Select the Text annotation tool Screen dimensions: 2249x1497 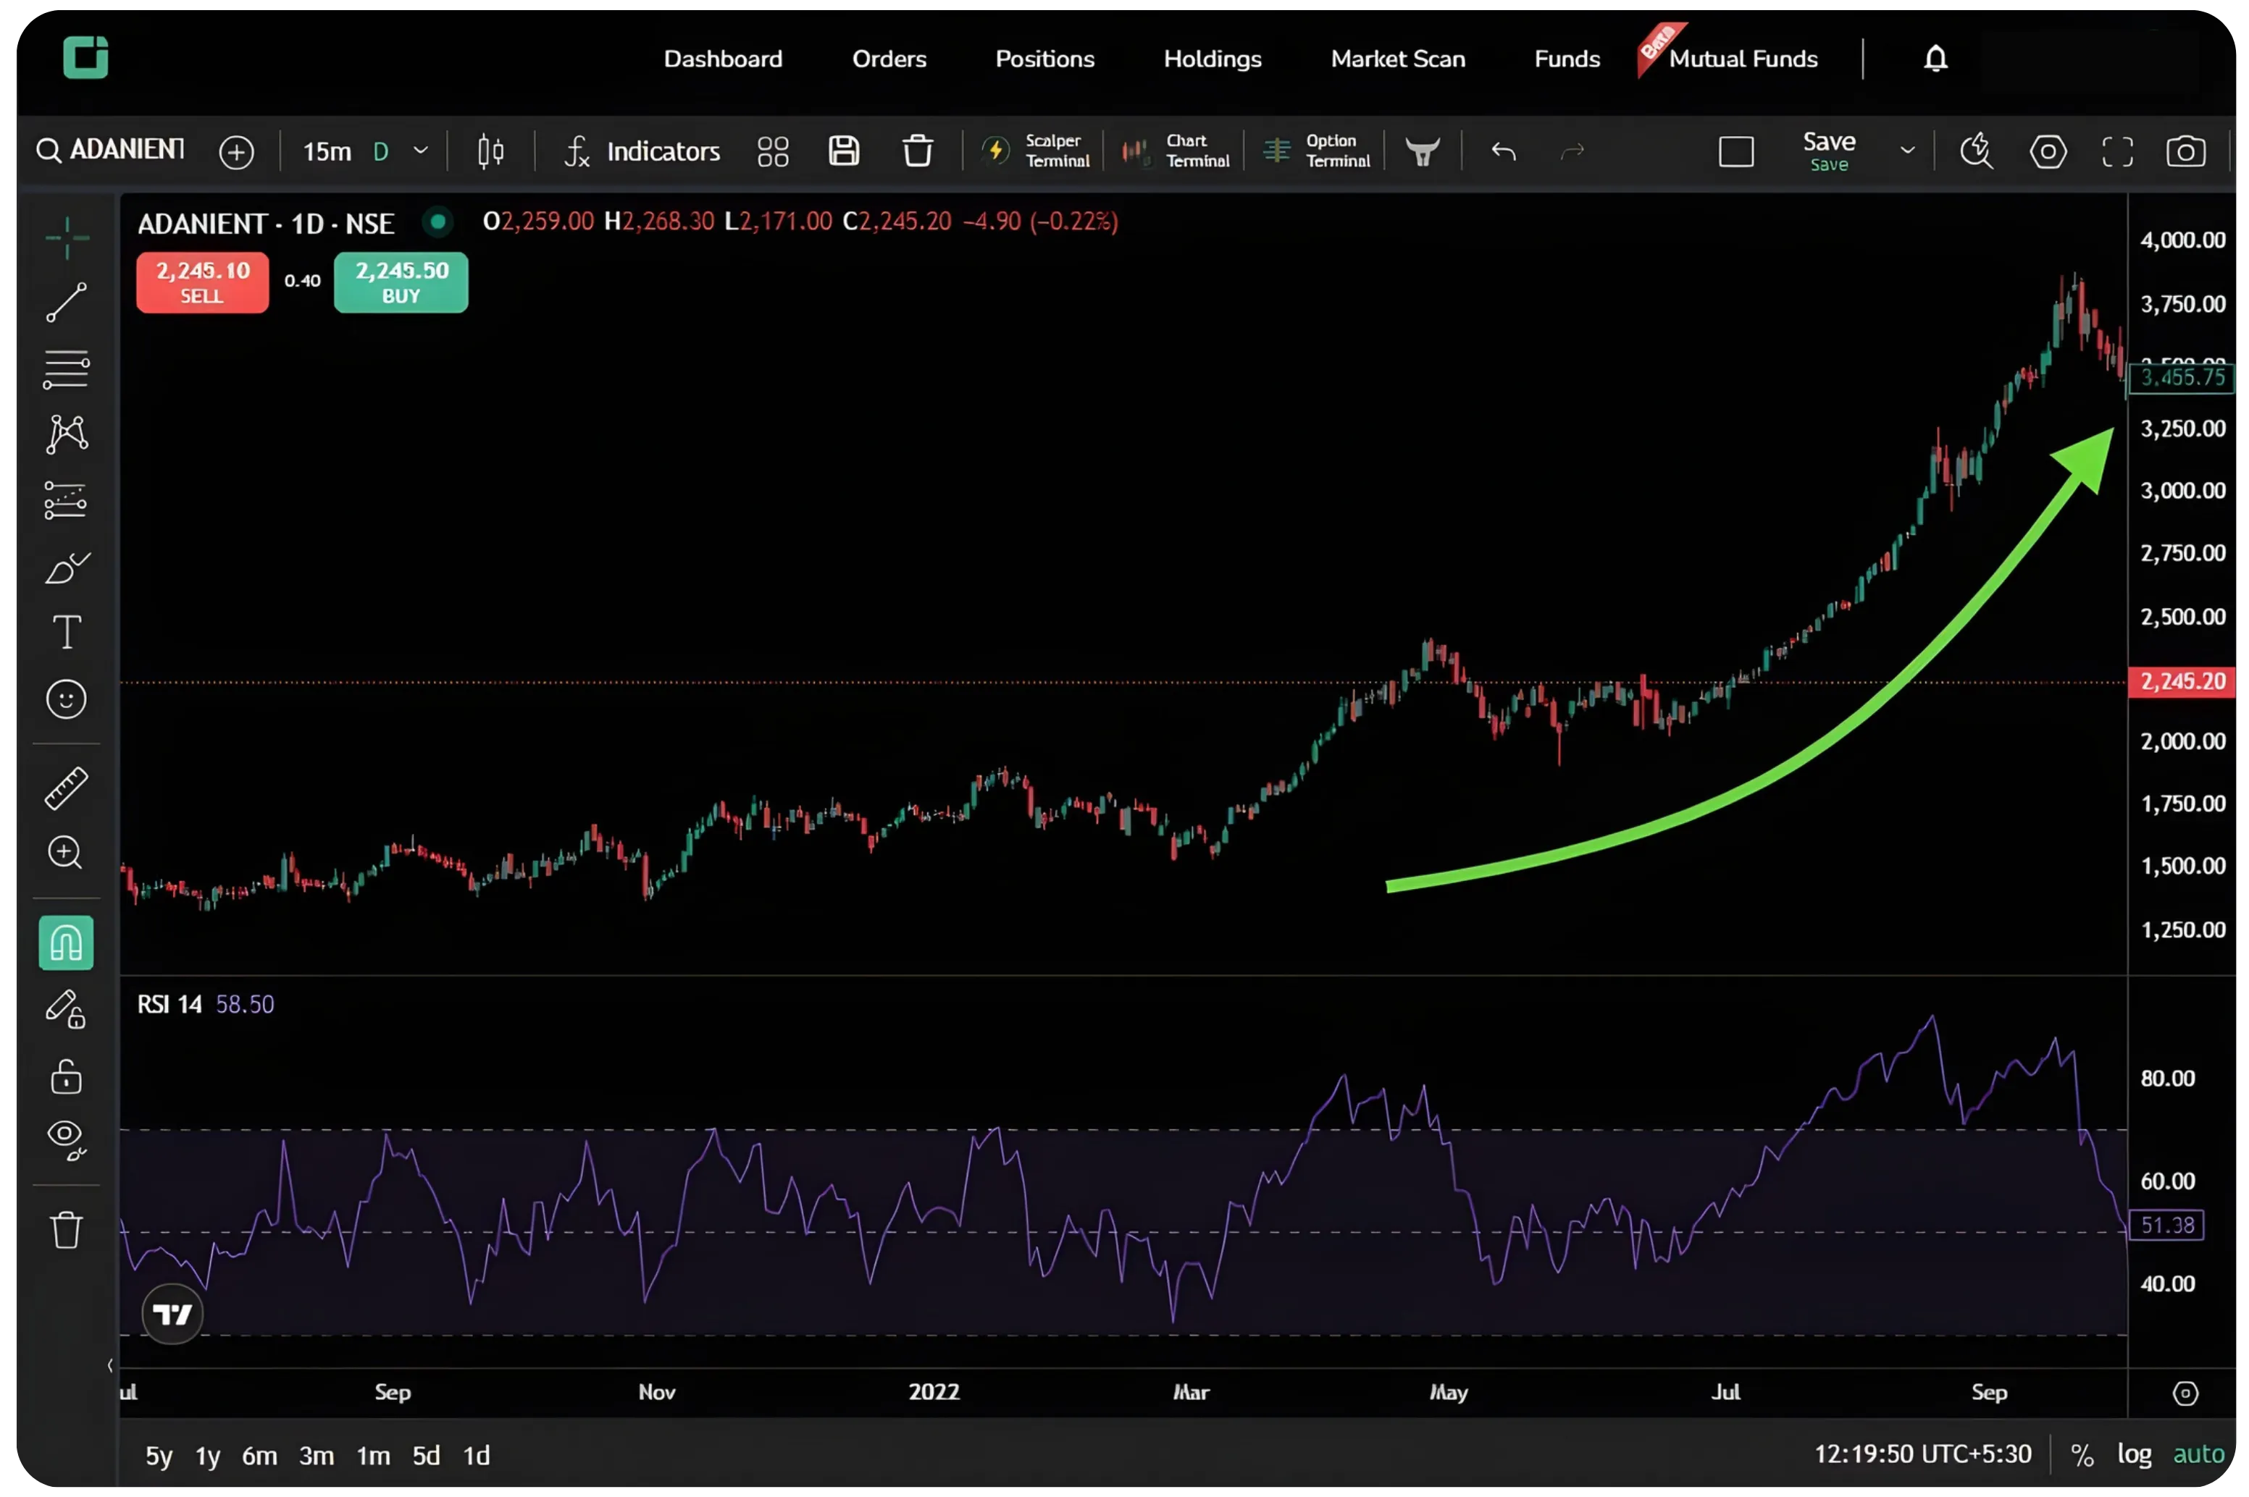[65, 631]
